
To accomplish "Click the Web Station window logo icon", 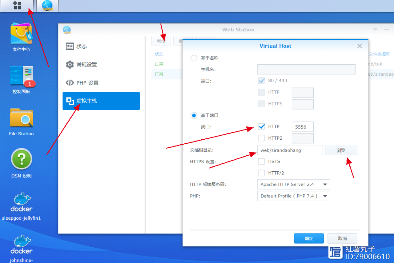I will pyautogui.click(x=67, y=30).
